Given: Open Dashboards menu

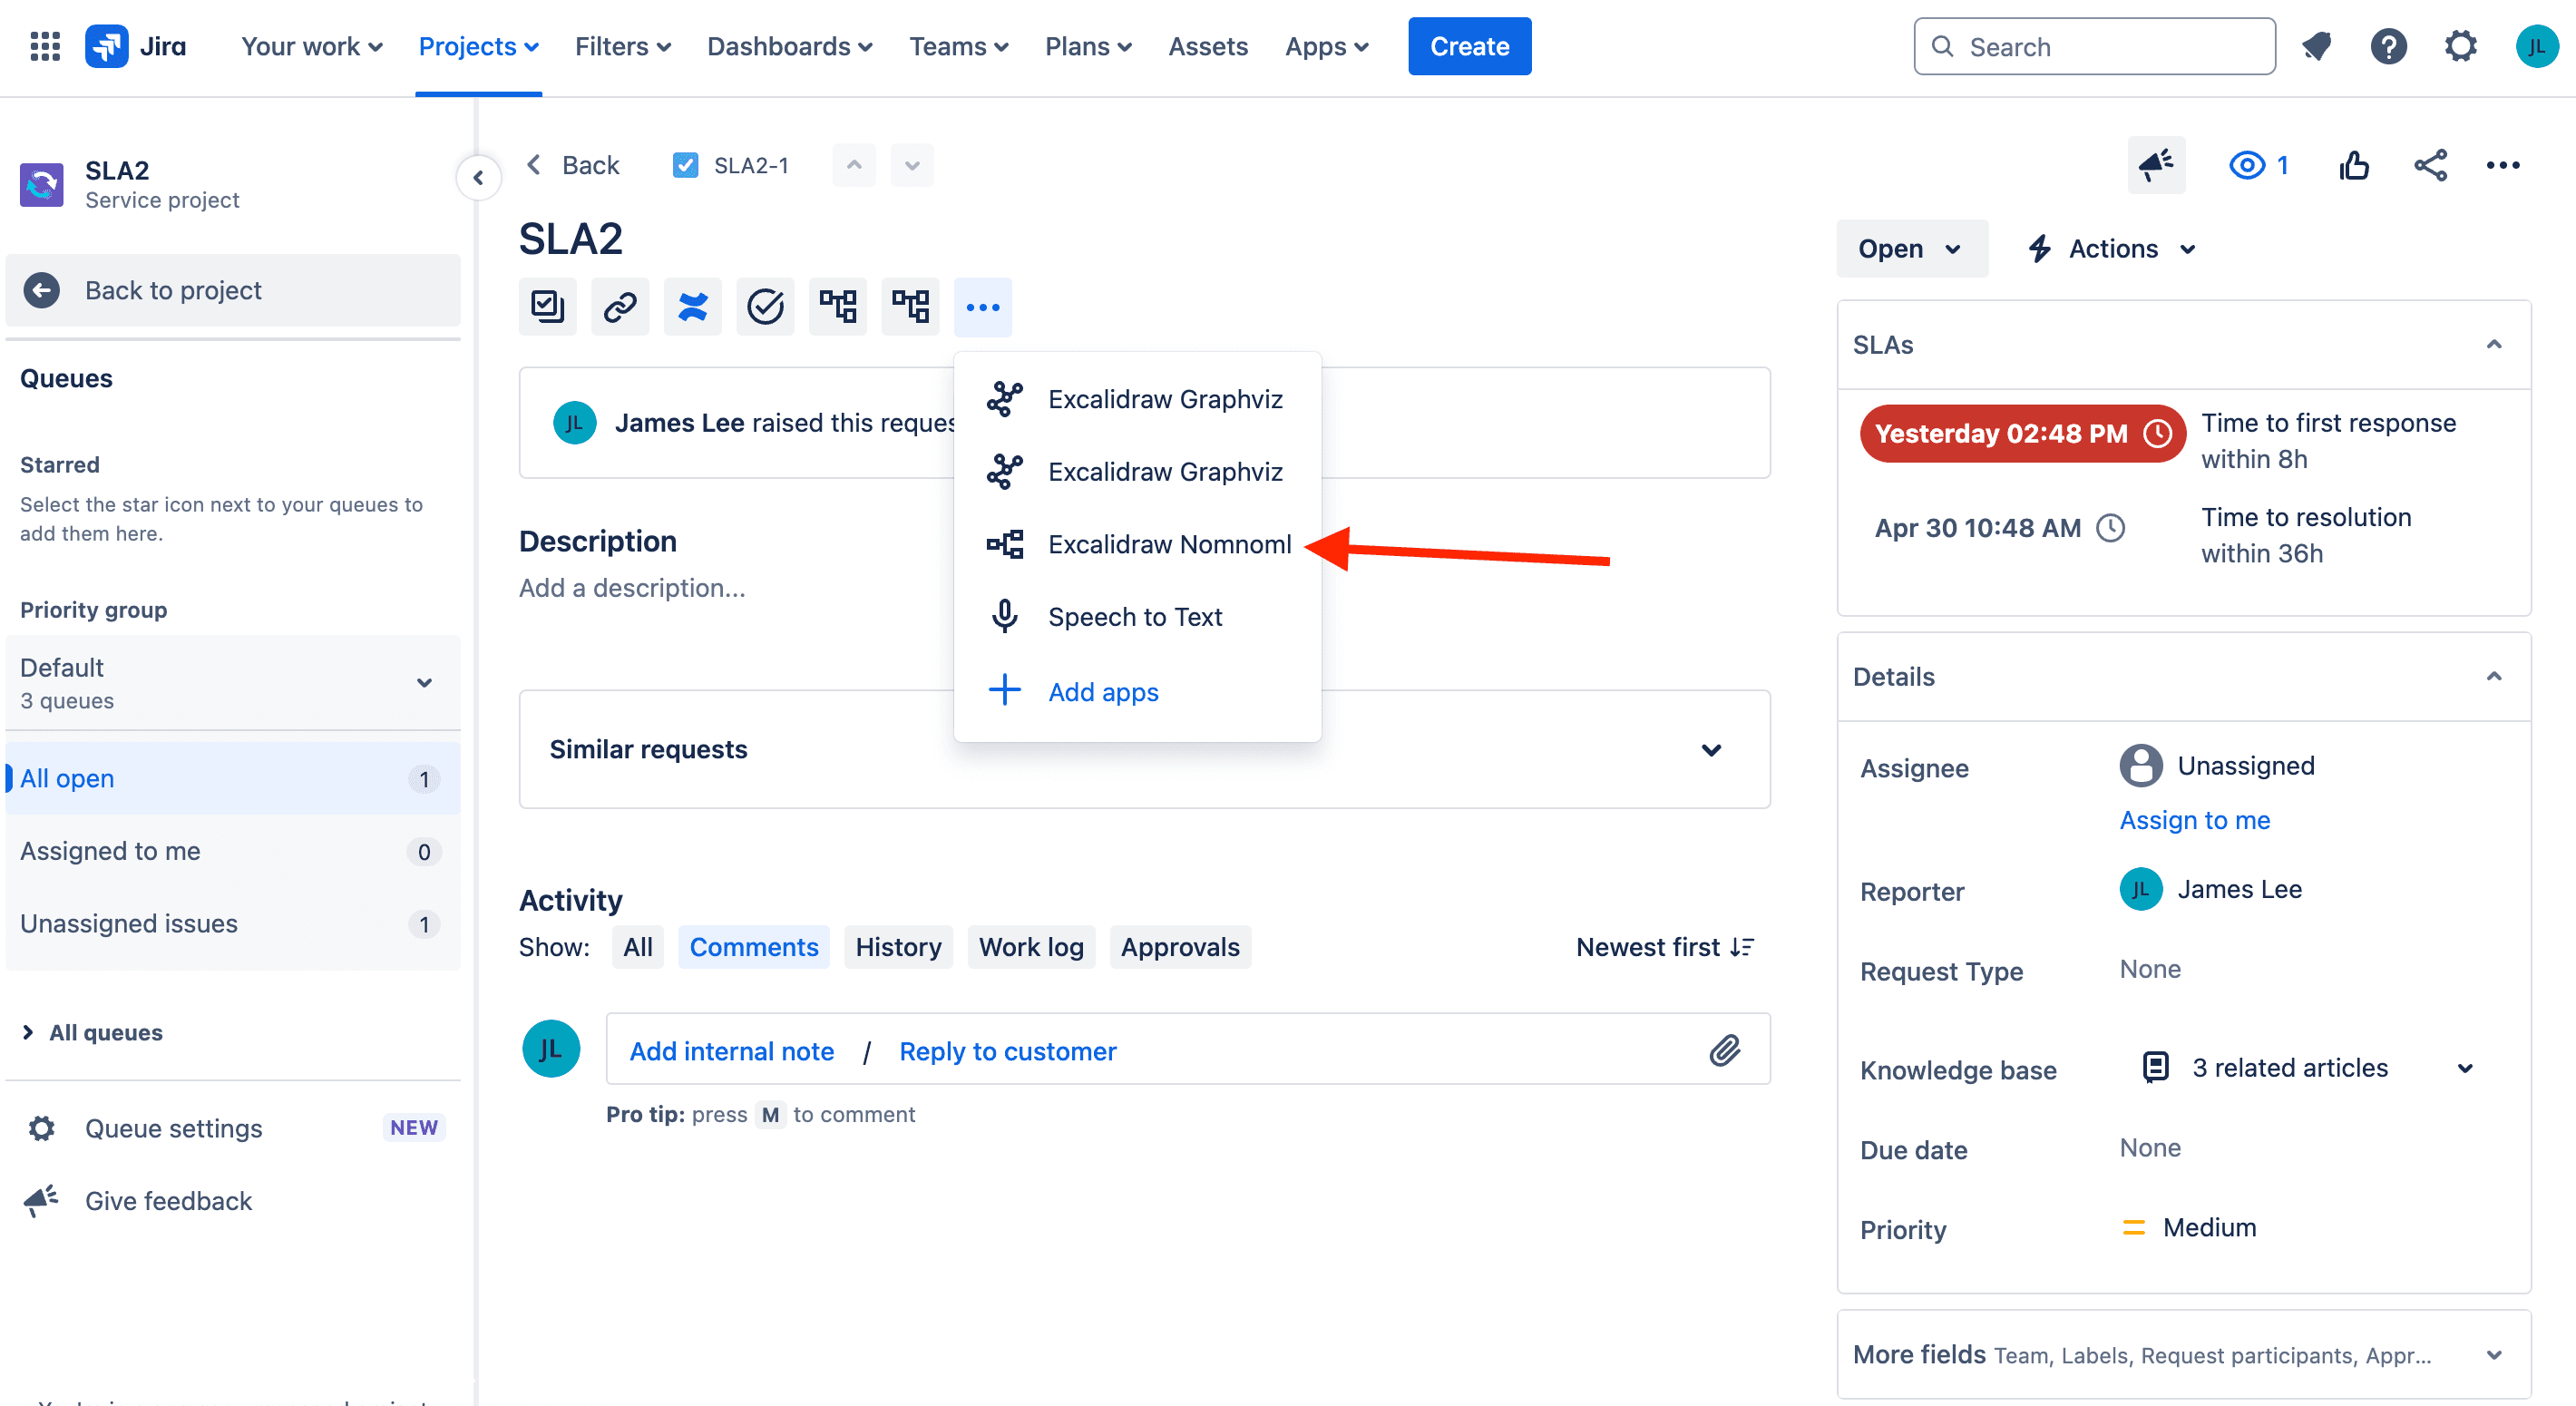Looking at the screenshot, I should (789, 46).
